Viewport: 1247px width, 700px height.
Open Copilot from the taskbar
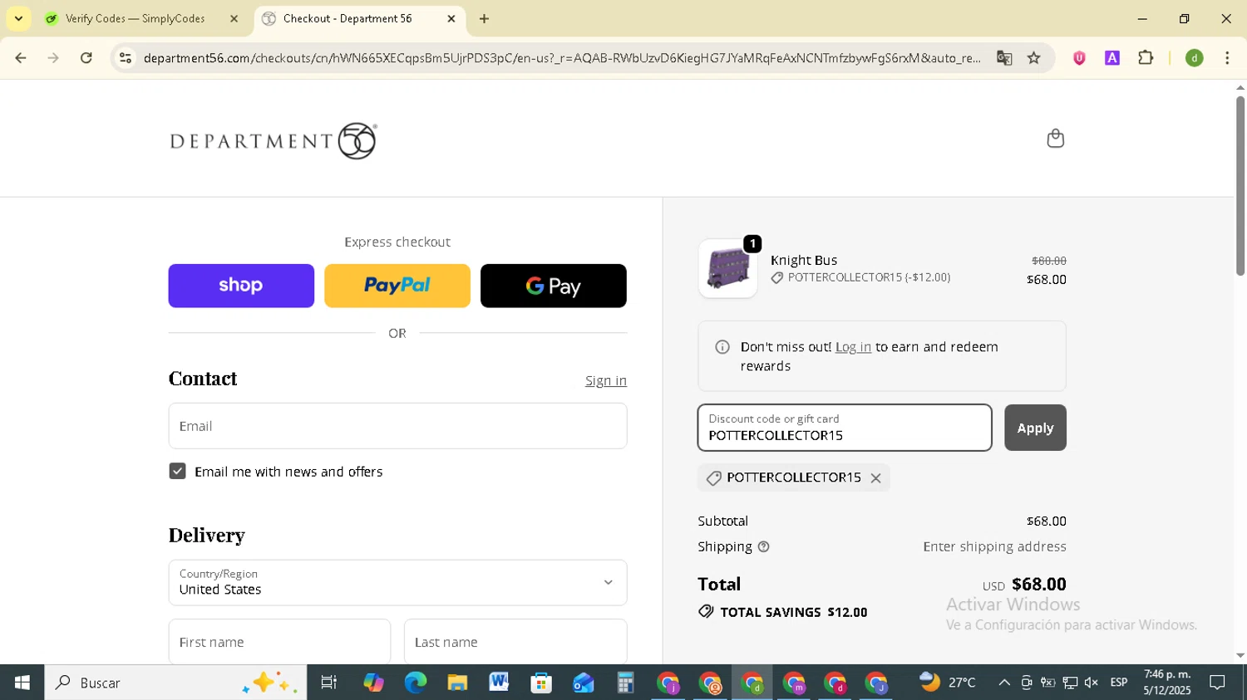[373, 683]
